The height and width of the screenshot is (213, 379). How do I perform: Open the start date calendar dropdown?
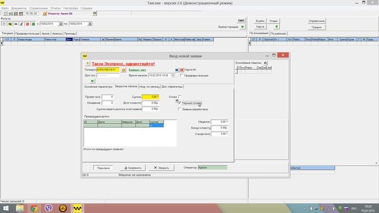tap(60, 24)
